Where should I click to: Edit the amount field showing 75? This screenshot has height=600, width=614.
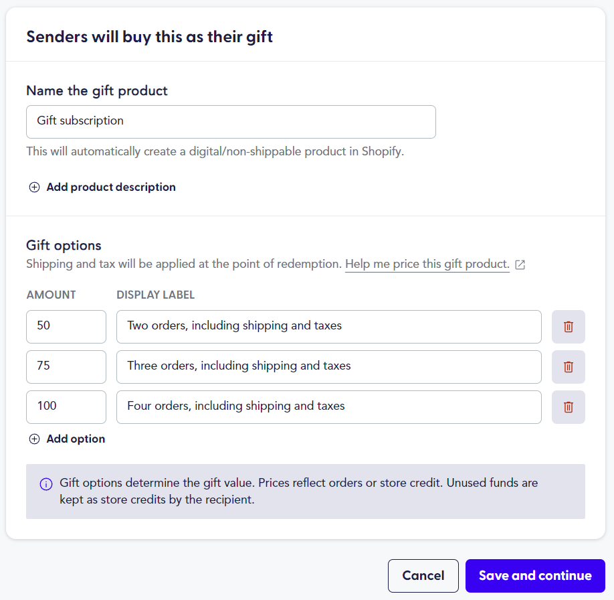click(66, 367)
